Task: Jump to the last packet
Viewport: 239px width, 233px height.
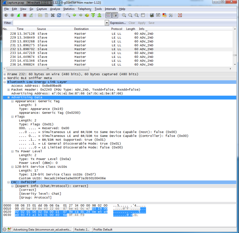Action: point(99,15)
